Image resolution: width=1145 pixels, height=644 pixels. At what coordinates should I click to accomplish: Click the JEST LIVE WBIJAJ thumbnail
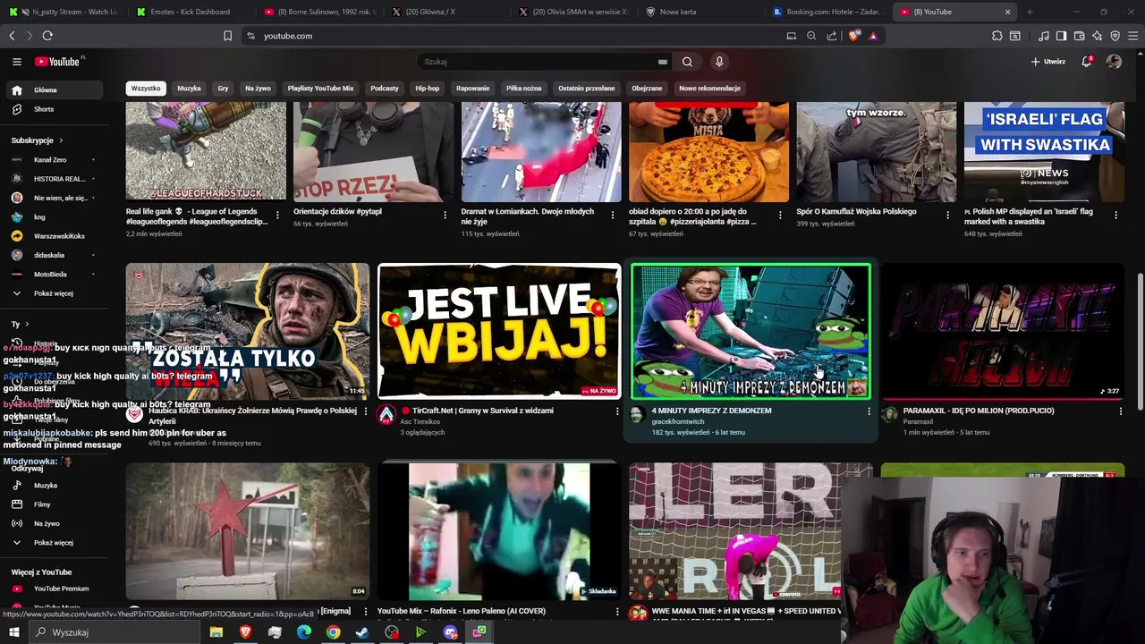coord(499,331)
